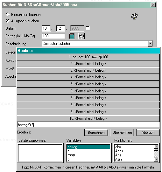Open the calculator icon next to Betrag
This screenshot has height=172, width=162.
[72, 36]
